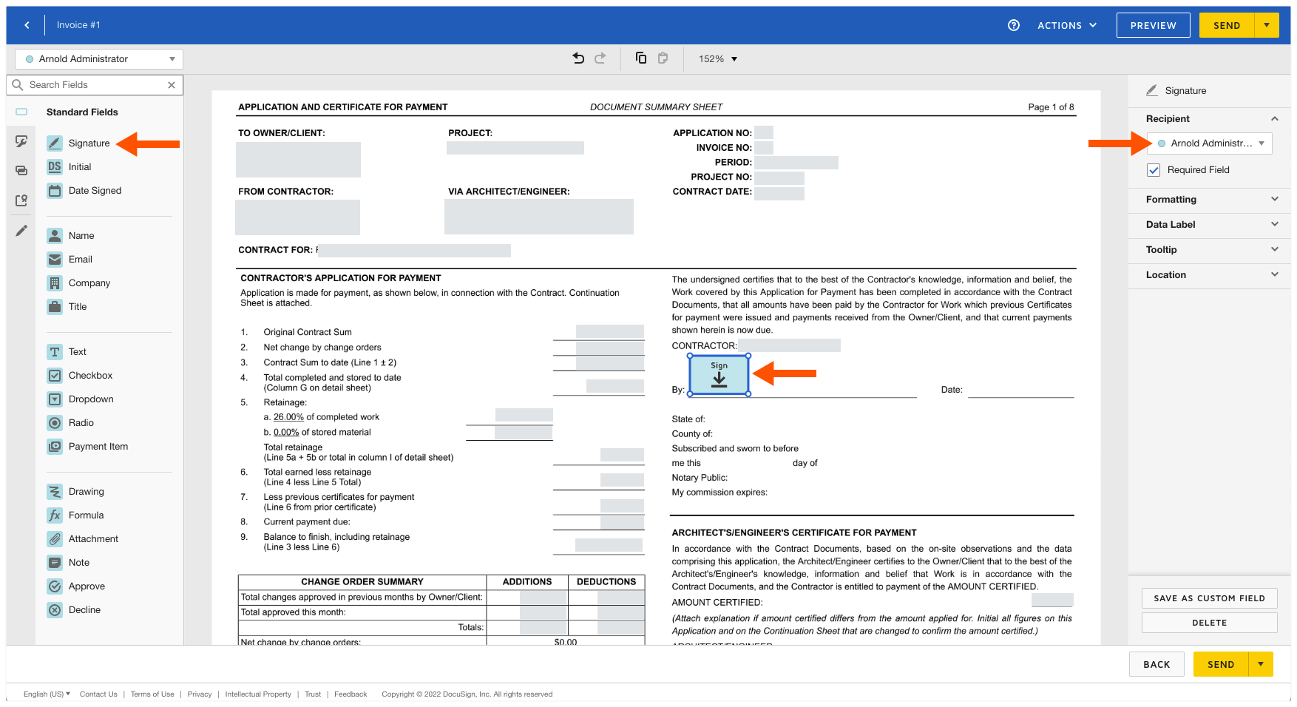Click the DELETE button

1210,623
